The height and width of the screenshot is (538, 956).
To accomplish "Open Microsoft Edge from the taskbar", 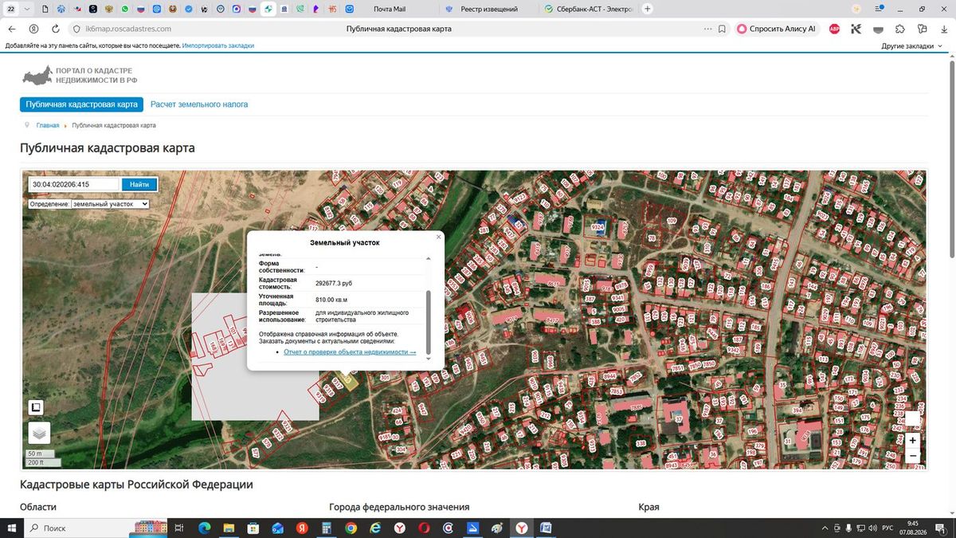I will tap(204, 528).
